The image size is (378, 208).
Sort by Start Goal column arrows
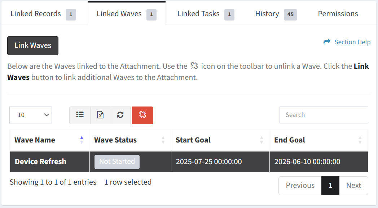[x=261, y=140]
